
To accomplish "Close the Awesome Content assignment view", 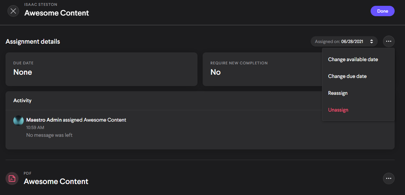I will 13,11.
